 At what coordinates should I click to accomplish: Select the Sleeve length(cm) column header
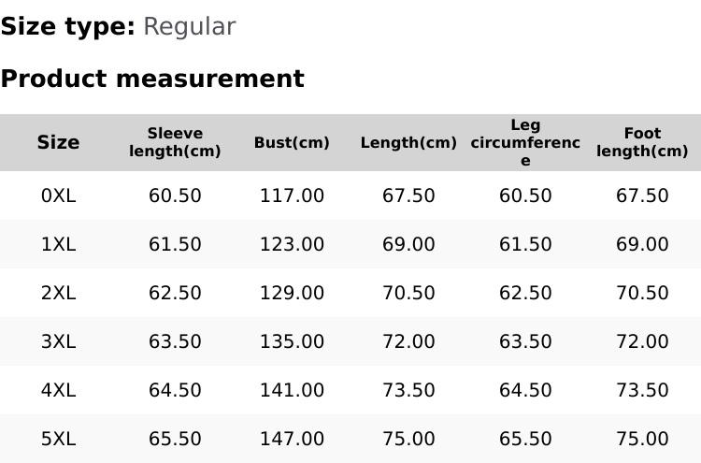[x=175, y=142]
